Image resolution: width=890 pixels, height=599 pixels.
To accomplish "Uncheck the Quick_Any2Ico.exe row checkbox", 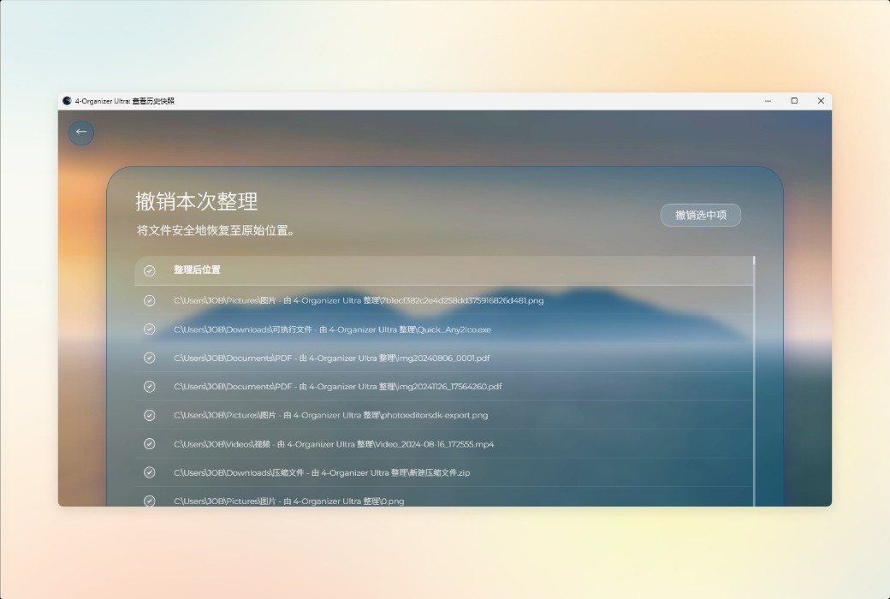I will [149, 329].
